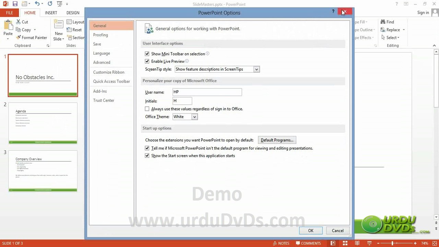Click the Section icon in the Slides group
Image resolution: width=439 pixels, height=247 pixels.
coord(69,38)
